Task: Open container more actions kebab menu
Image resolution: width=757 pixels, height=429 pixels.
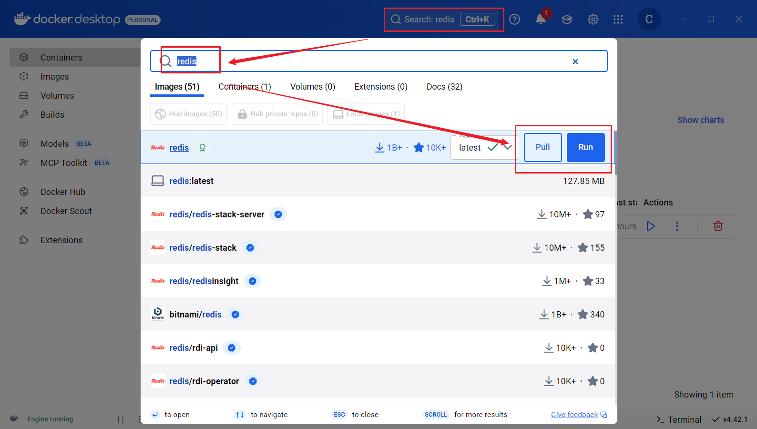Action: coord(677,226)
